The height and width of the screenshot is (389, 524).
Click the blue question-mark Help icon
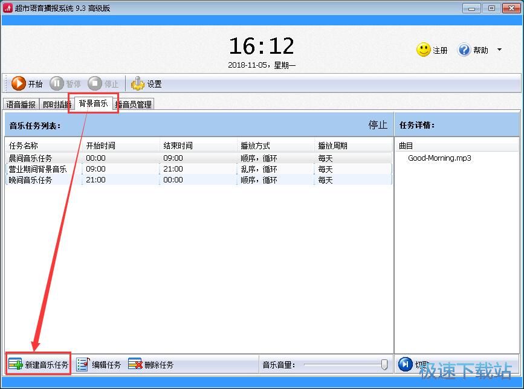pyautogui.click(x=464, y=50)
